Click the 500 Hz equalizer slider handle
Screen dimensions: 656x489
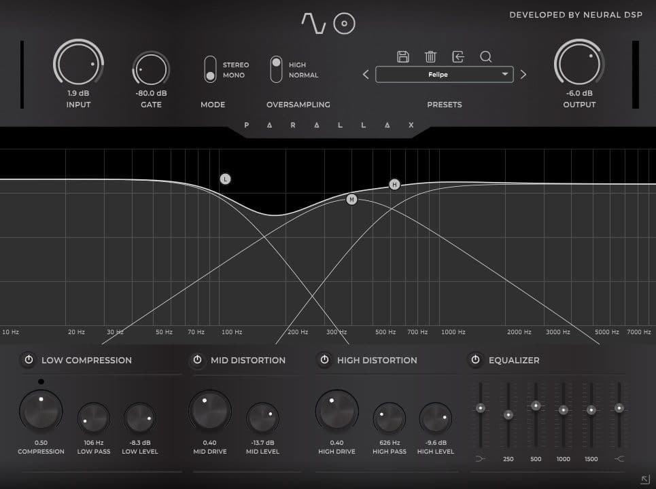tap(536, 405)
